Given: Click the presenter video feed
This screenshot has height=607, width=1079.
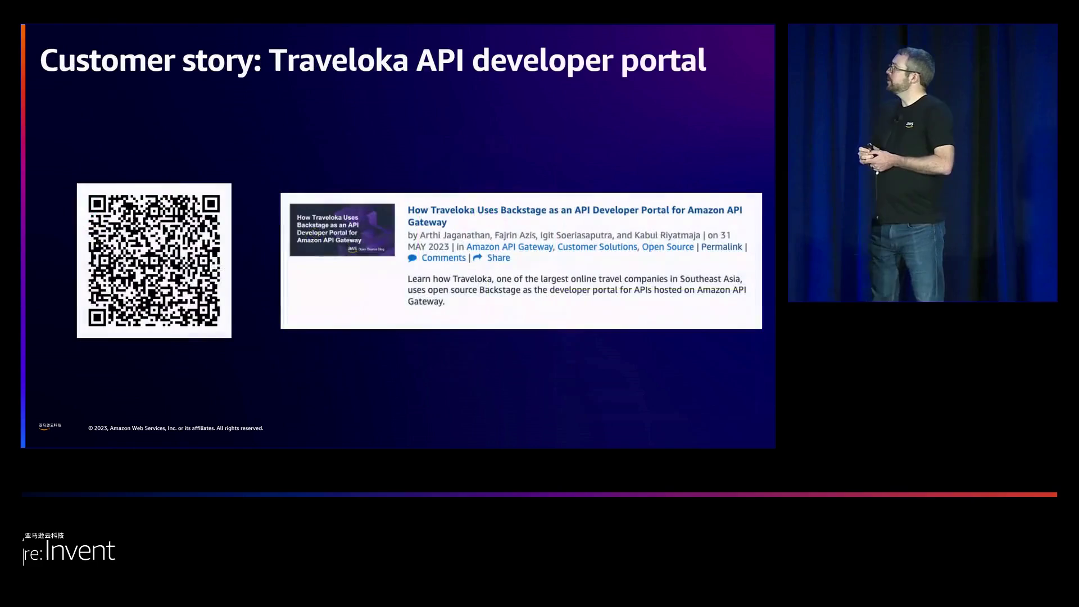Looking at the screenshot, I should 922,163.
